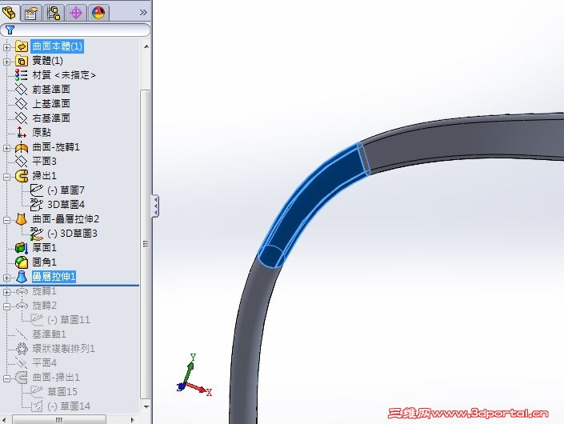This screenshot has width=564, height=424.
Task: Switch to the PropertyManager tab
Action: pyautogui.click(x=31, y=13)
